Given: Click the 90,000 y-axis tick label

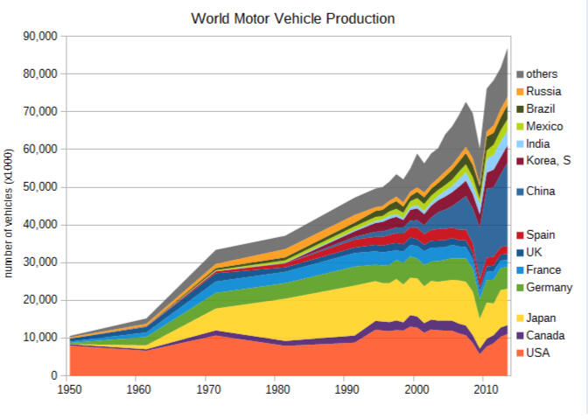Looking at the screenshot, I should point(38,36).
